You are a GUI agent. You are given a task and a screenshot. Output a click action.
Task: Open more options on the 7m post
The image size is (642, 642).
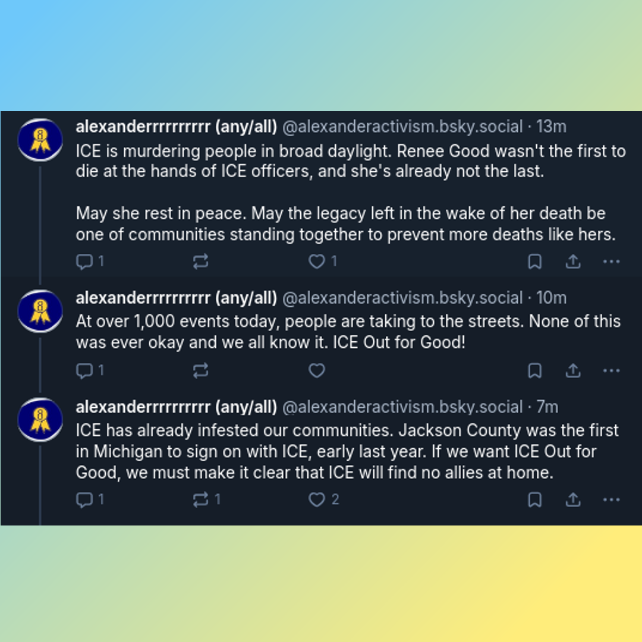pos(611,500)
